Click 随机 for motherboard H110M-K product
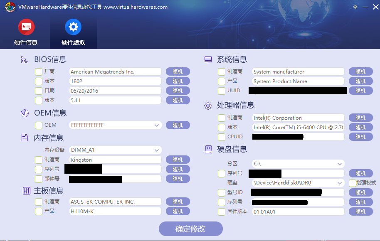 178,211
